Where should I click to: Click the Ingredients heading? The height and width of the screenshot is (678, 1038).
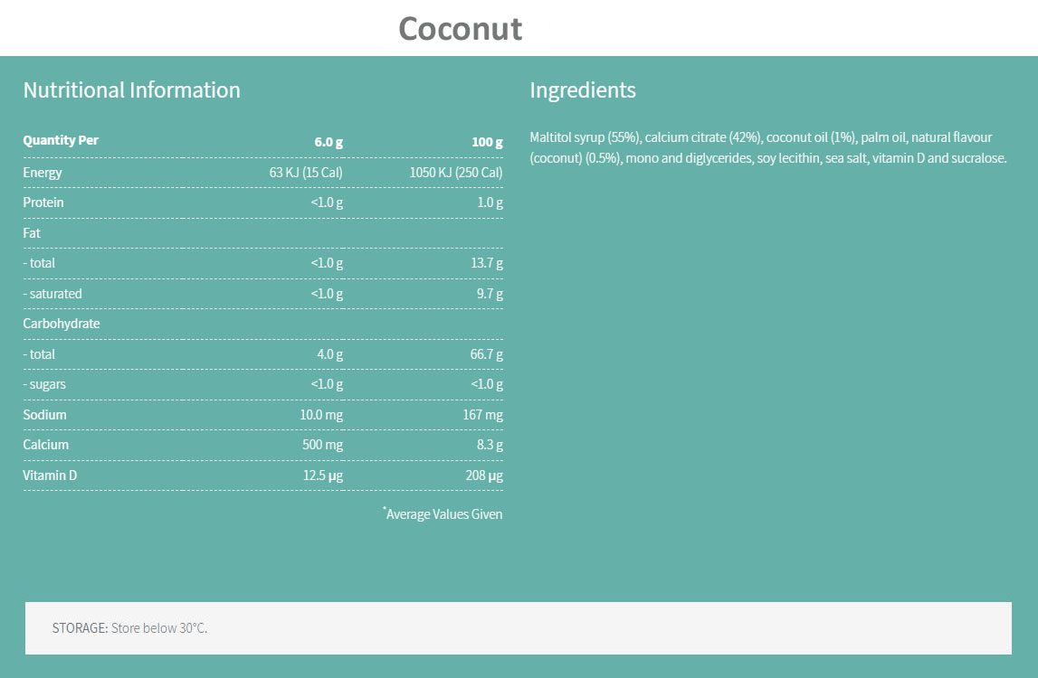point(582,90)
